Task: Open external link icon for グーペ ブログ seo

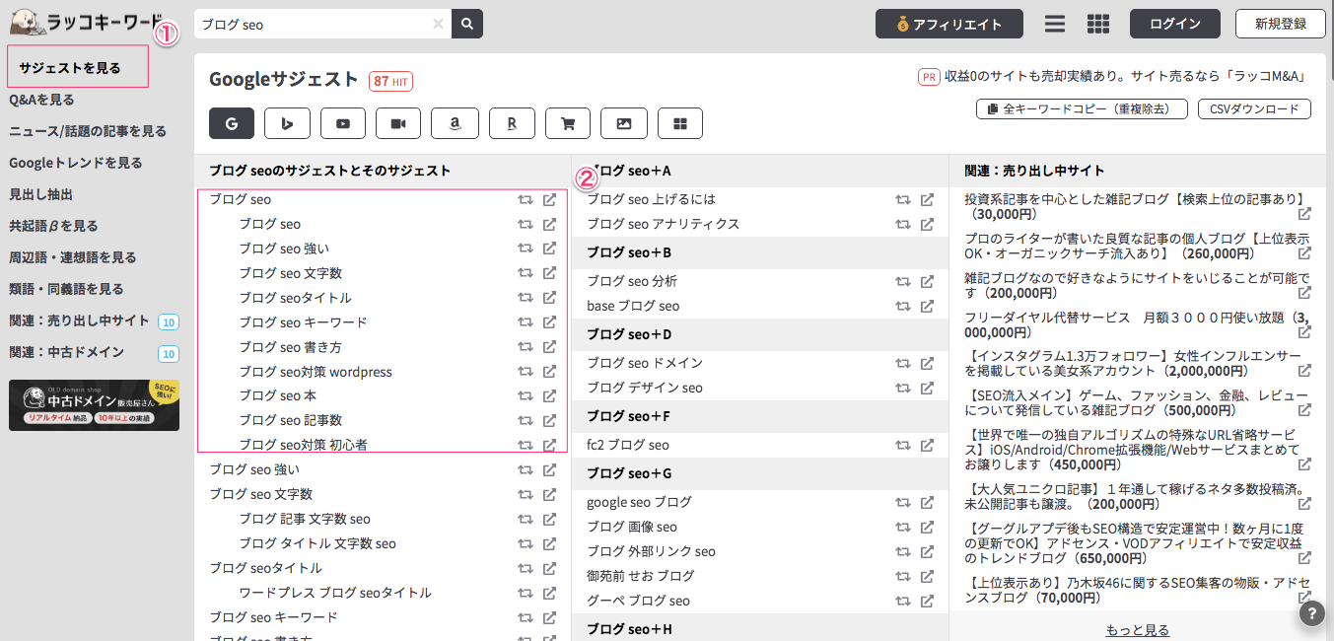Action: click(928, 601)
